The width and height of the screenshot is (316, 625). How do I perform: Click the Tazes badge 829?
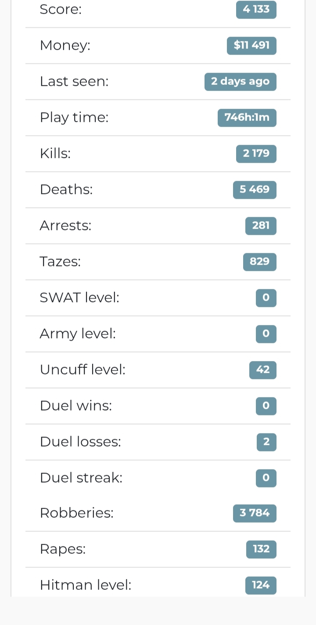click(260, 262)
